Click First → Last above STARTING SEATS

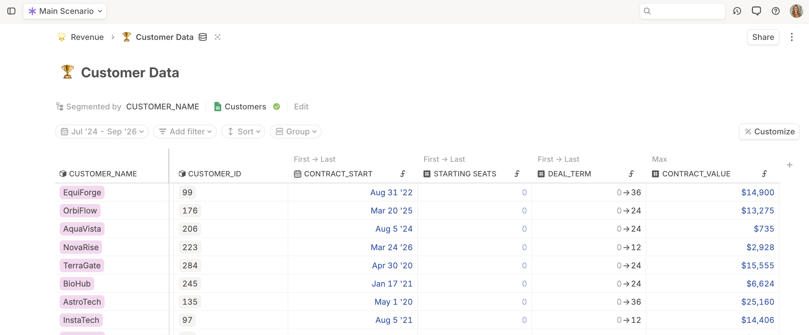[x=444, y=159]
